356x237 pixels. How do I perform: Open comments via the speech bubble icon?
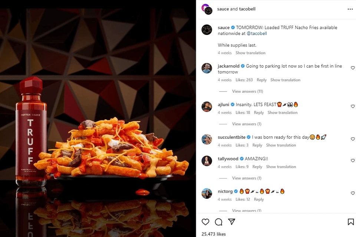[x=219, y=222]
